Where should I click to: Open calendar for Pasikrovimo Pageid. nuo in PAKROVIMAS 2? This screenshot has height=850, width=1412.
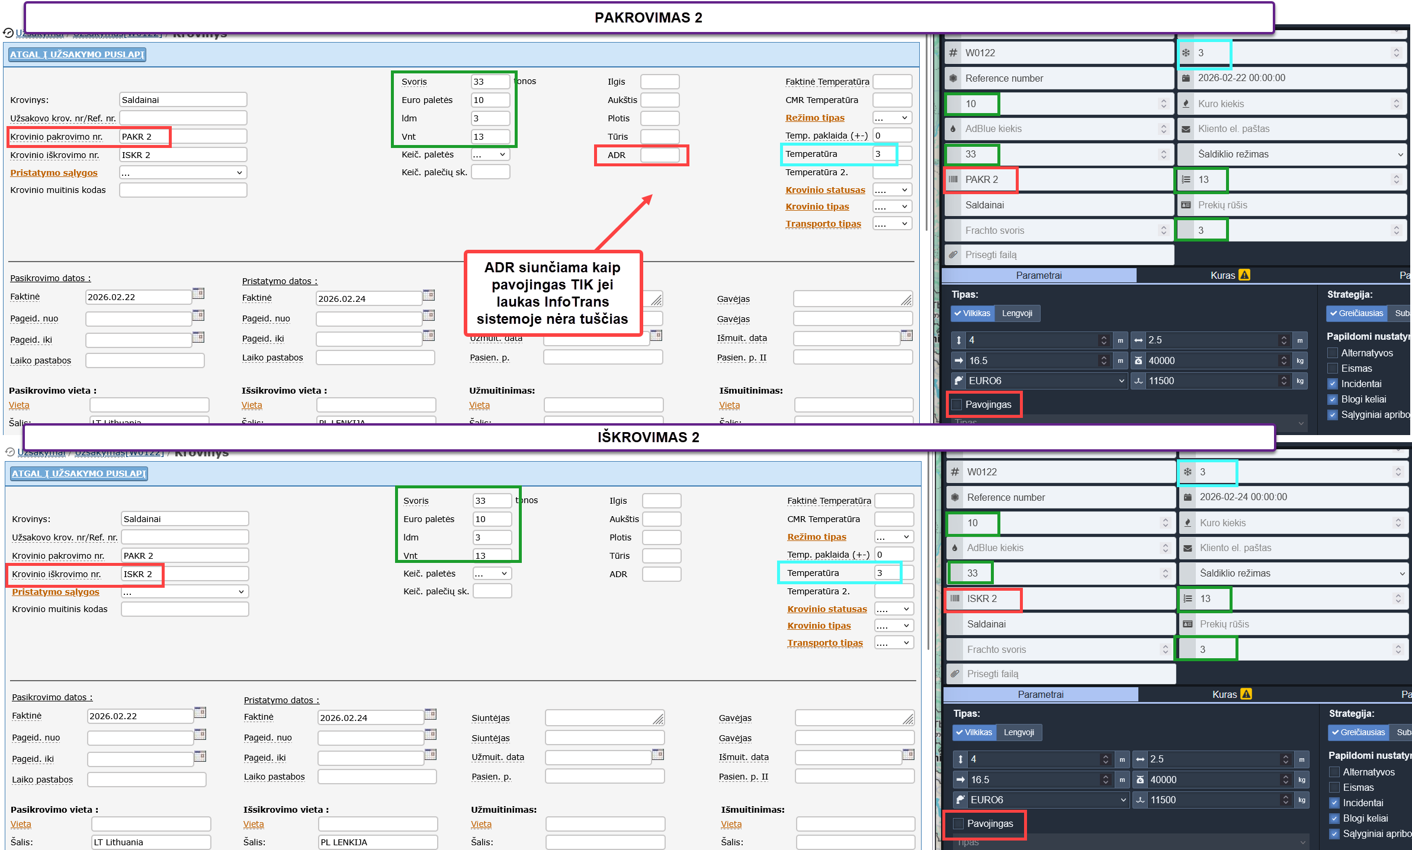coord(198,315)
